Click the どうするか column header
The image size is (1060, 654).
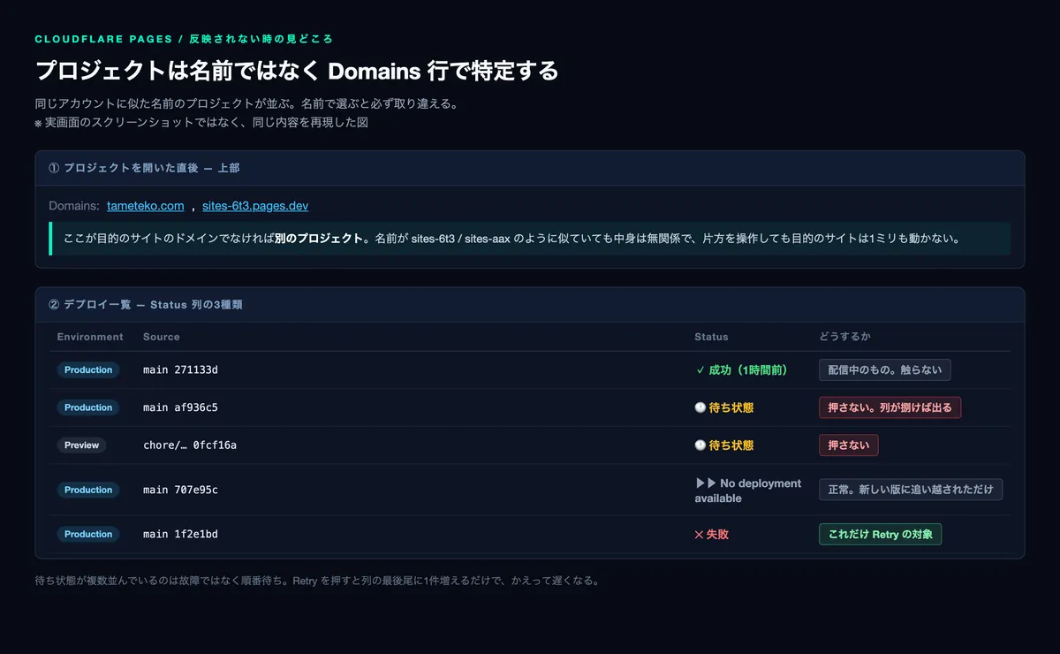(845, 337)
